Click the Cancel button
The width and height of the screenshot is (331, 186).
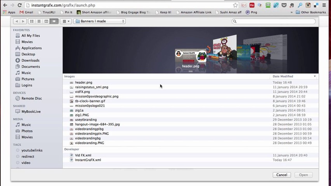(x=282, y=175)
